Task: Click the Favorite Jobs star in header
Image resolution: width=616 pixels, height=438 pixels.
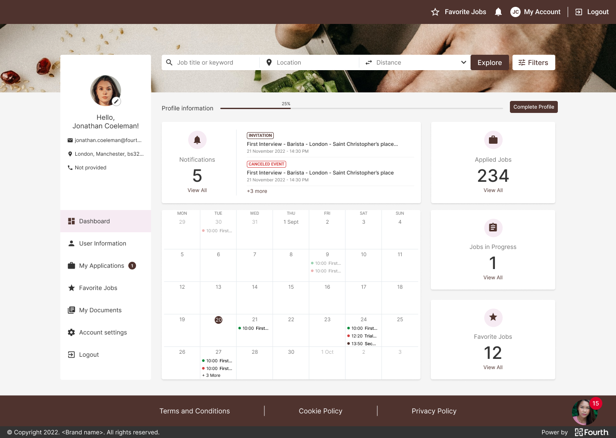Action: tap(435, 12)
